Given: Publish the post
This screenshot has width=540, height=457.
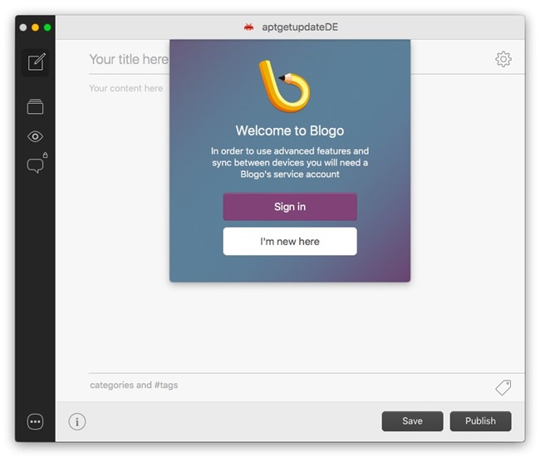Looking at the screenshot, I should coord(480,421).
